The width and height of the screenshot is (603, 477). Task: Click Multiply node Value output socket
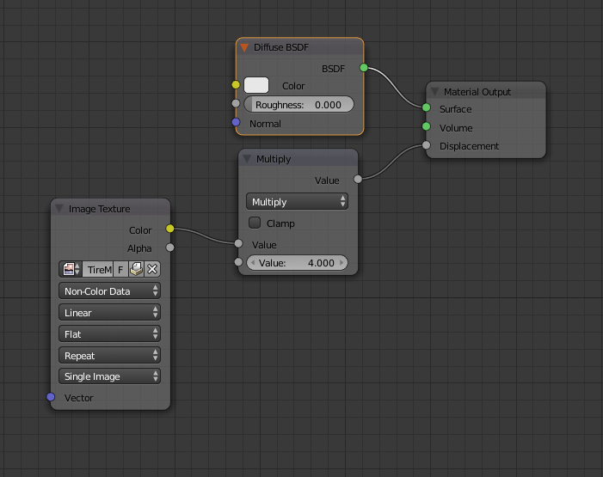coord(358,179)
